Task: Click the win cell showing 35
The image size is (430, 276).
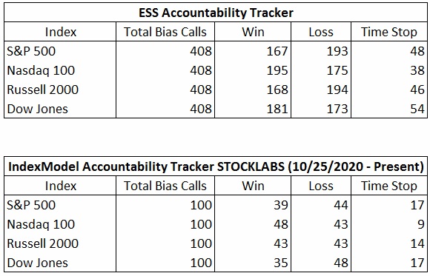Action: coord(253,263)
